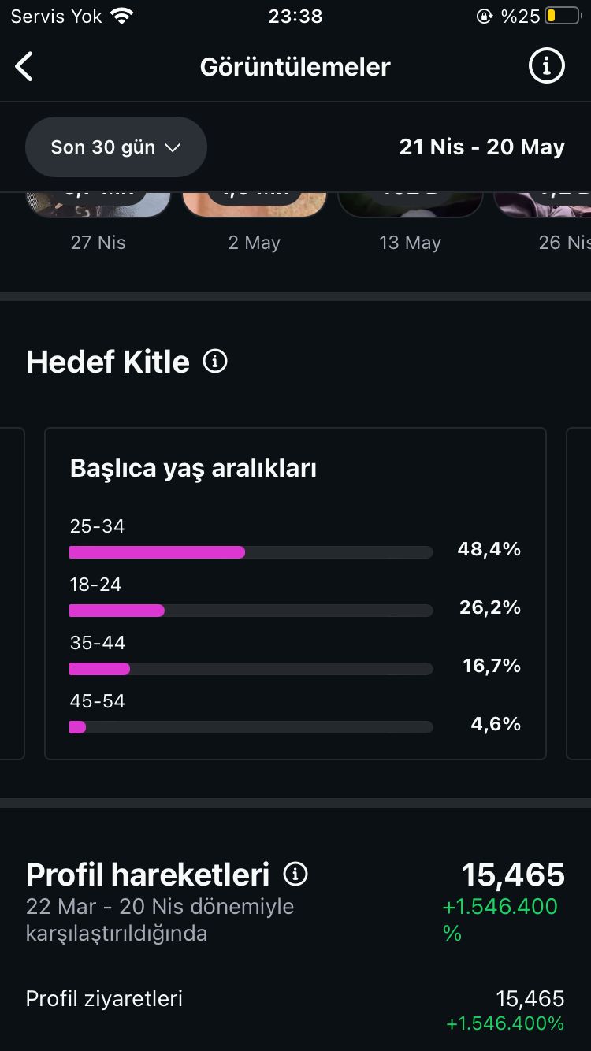Tap the Başlıca yaş aralıkları card title
This screenshot has width=591, height=1051.
[x=193, y=468]
